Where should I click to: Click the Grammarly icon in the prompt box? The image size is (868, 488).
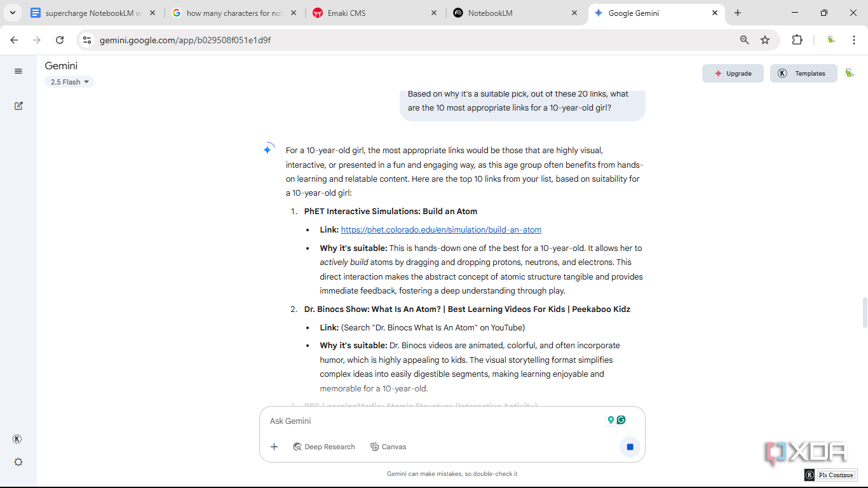621,420
